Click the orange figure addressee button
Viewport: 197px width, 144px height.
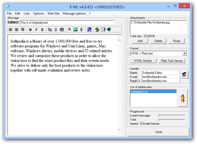183,98
